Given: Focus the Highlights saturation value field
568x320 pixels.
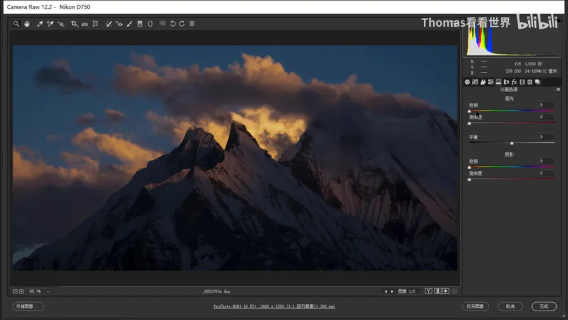Looking at the screenshot, I should [546, 117].
